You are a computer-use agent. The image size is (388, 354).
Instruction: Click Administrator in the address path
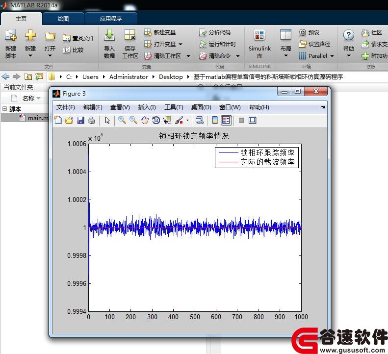[x=129, y=77]
